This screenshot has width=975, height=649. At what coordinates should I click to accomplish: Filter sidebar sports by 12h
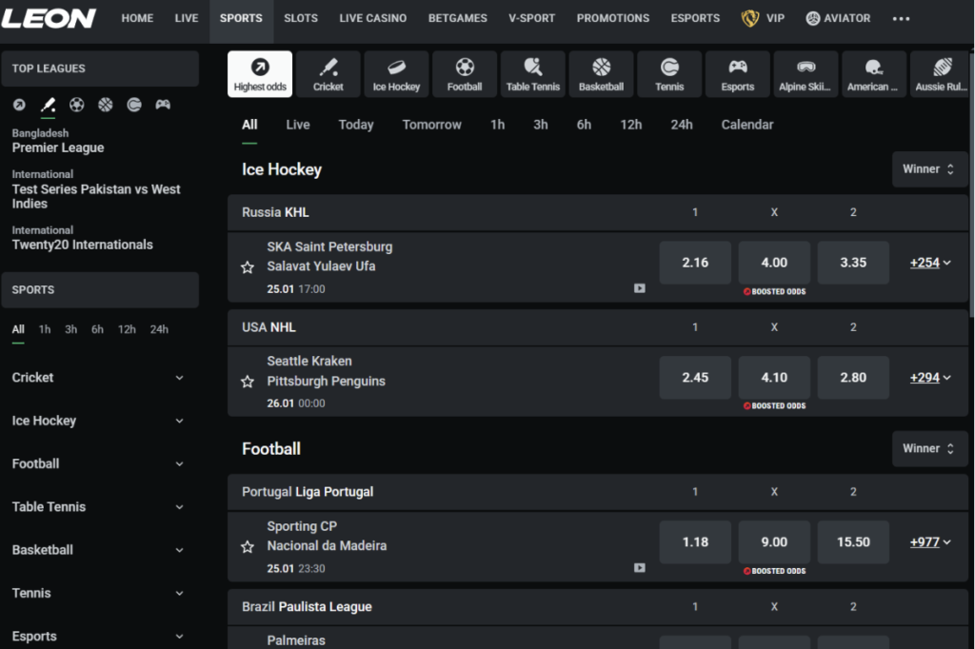(127, 329)
